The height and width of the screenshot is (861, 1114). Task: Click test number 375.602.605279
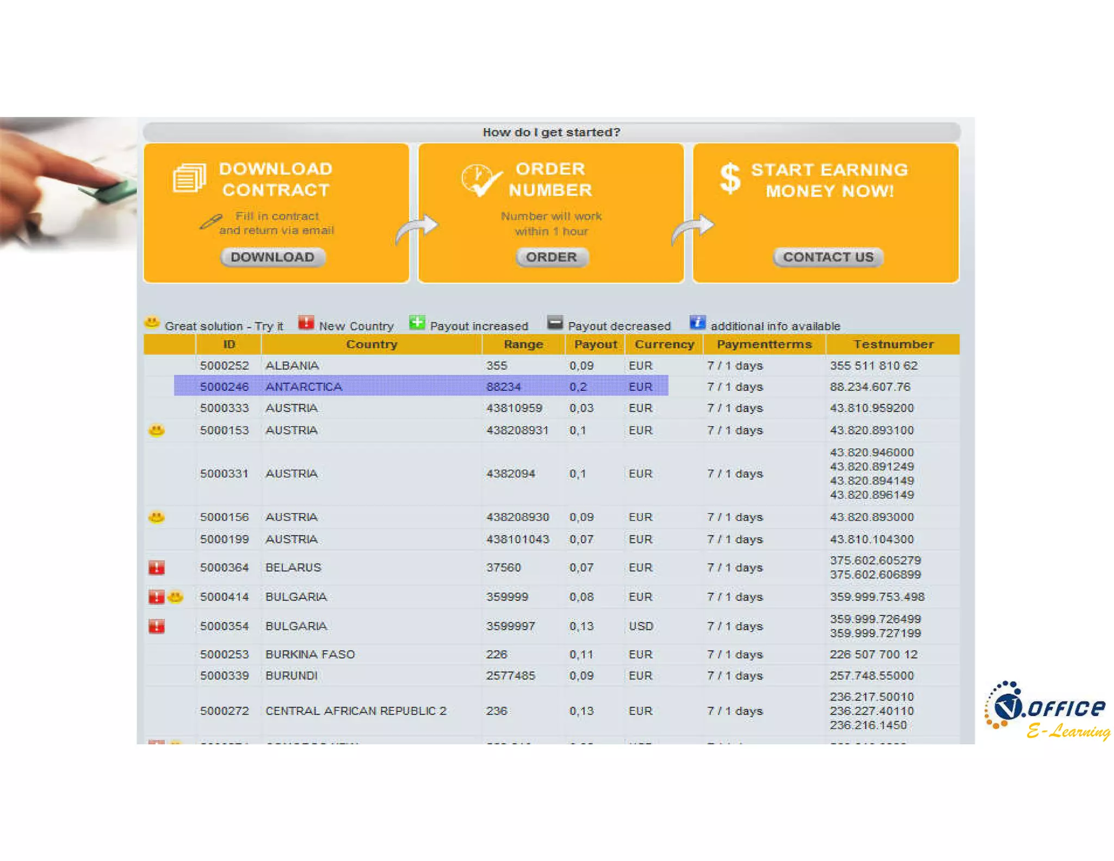[x=875, y=561]
